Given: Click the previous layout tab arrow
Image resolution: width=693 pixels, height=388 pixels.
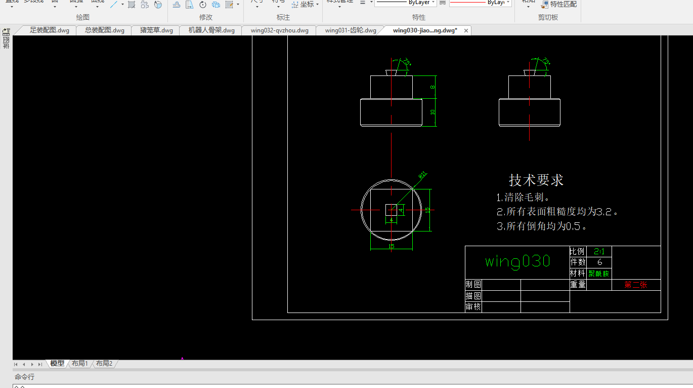Looking at the screenshot, I should pos(24,364).
